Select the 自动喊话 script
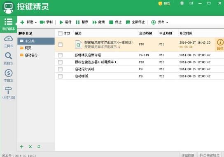 pyautogui.click(x=81, y=76)
